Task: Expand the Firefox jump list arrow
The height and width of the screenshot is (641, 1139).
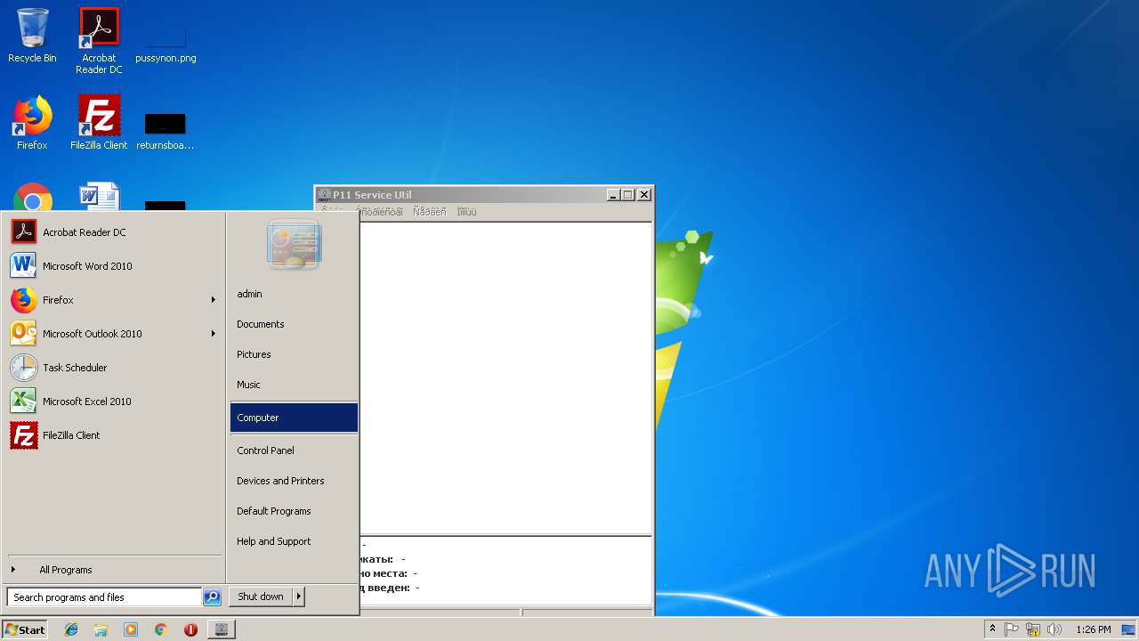Action: pos(214,300)
